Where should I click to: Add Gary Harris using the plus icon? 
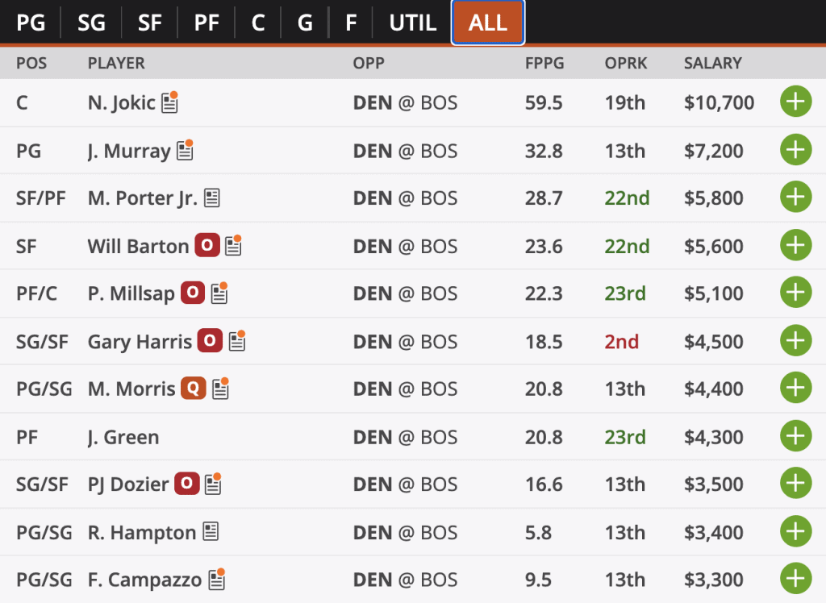pyautogui.click(x=795, y=340)
